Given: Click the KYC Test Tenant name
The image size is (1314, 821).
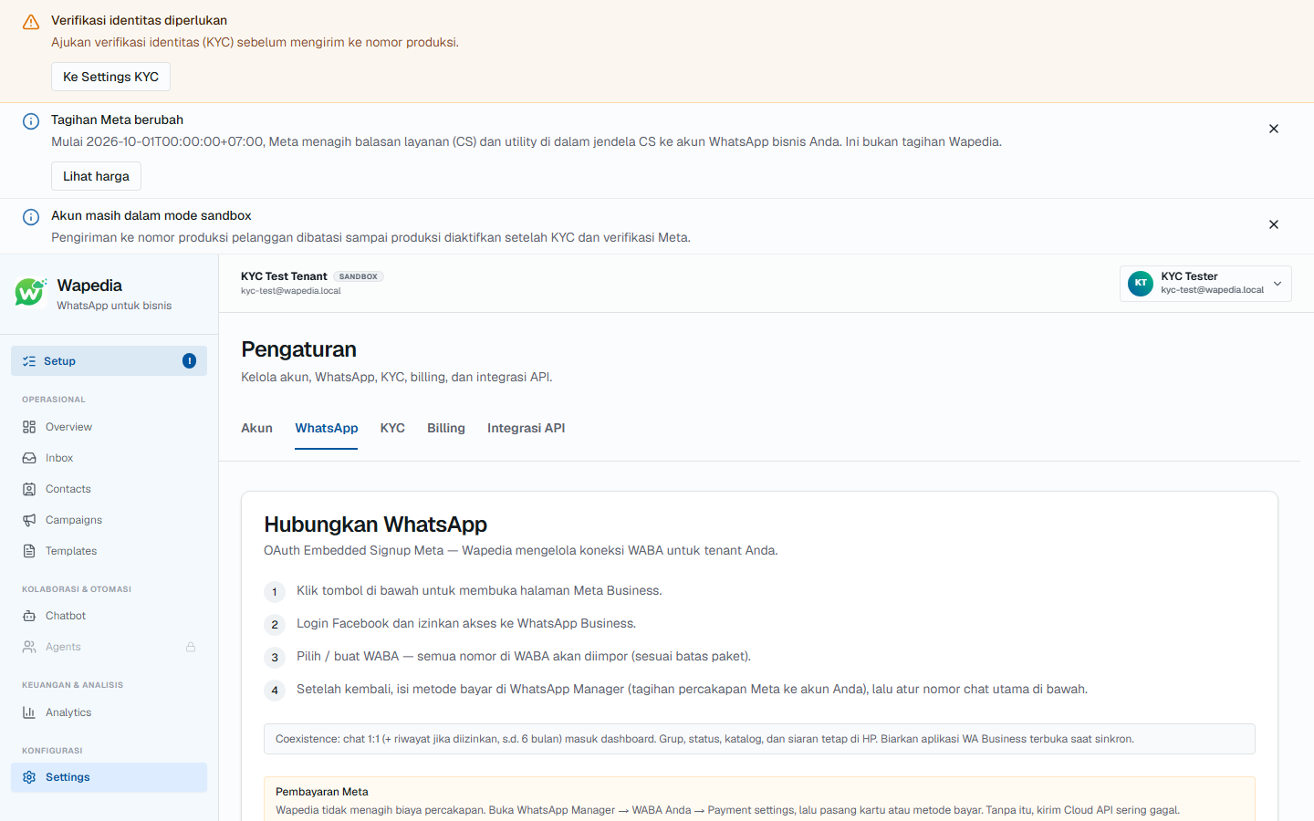Looking at the screenshot, I should (284, 276).
